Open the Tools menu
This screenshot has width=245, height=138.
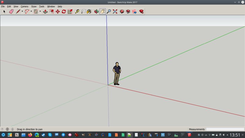[x=42, y=6]
